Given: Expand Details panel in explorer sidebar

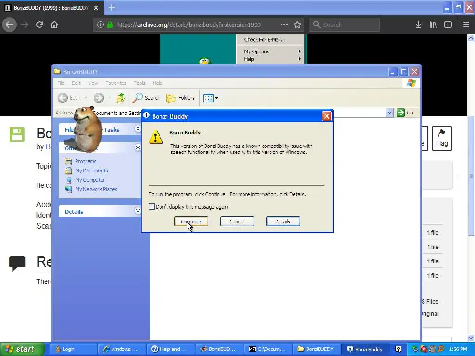Looking at the screenshot, I should coord(137,211).
